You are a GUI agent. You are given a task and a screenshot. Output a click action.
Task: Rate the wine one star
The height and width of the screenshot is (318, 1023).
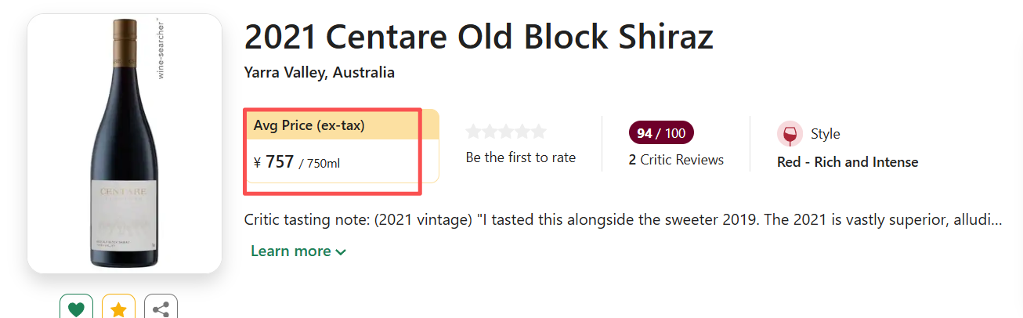pos(474,132)
